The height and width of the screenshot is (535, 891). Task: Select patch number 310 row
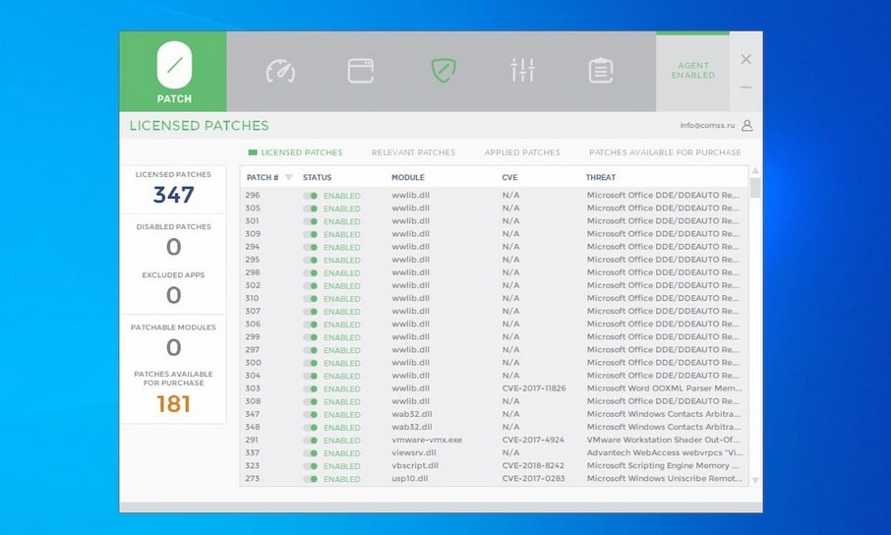pyautogui.click(x=494, y=299)
